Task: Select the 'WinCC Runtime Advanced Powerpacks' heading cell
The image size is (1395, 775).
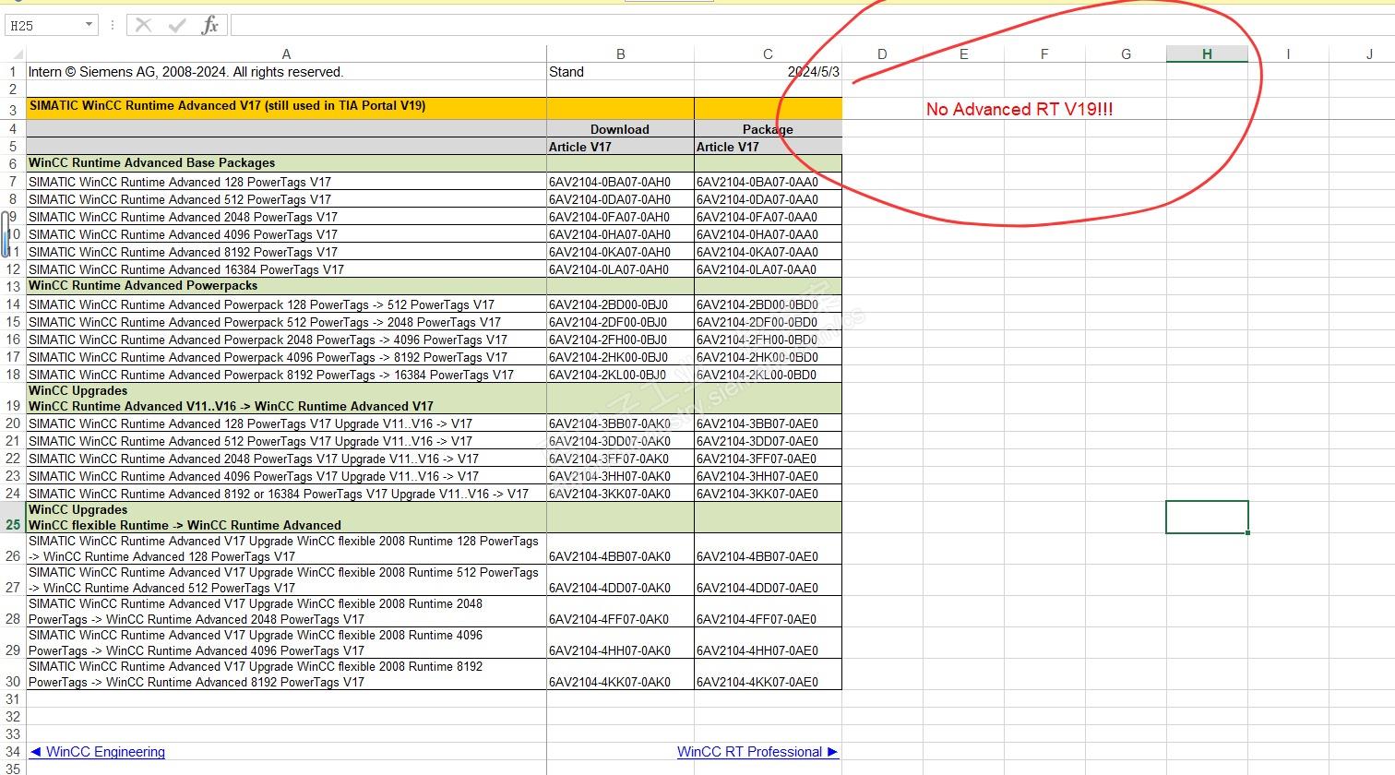Action: coord(286,286)
